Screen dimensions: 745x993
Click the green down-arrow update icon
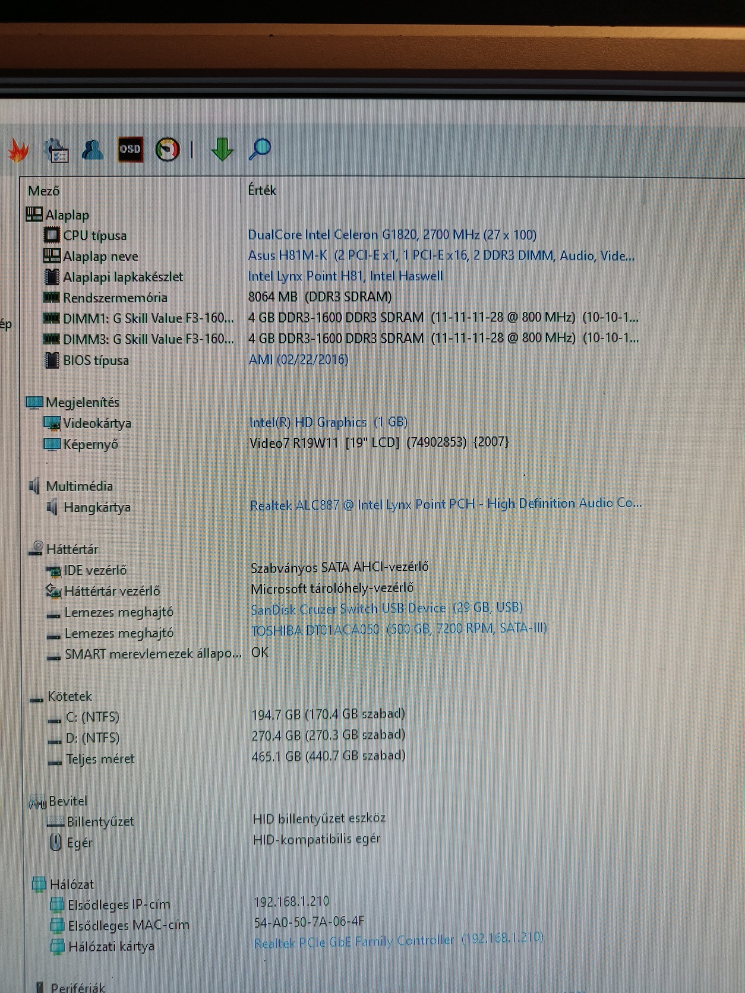(222, 149)
